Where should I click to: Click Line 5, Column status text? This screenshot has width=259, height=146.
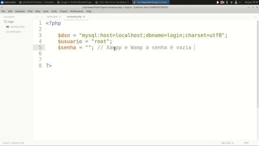(x=13, y=143)
